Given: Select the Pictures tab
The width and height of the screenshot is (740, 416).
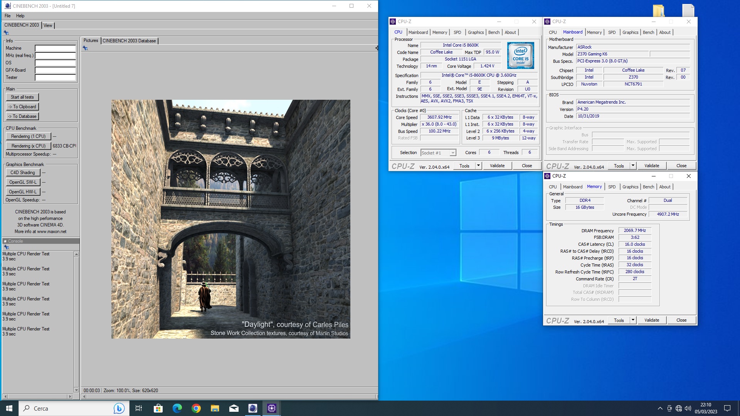Looking at the screenshot, I should (x=91, y=40).
